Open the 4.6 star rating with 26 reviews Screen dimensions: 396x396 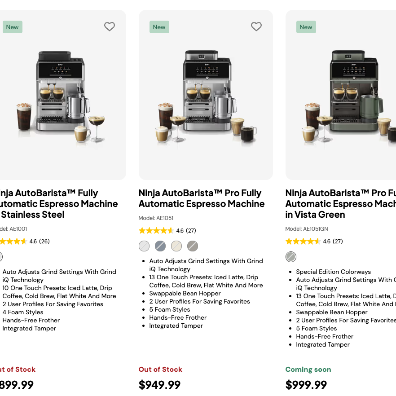pos(25,242)
